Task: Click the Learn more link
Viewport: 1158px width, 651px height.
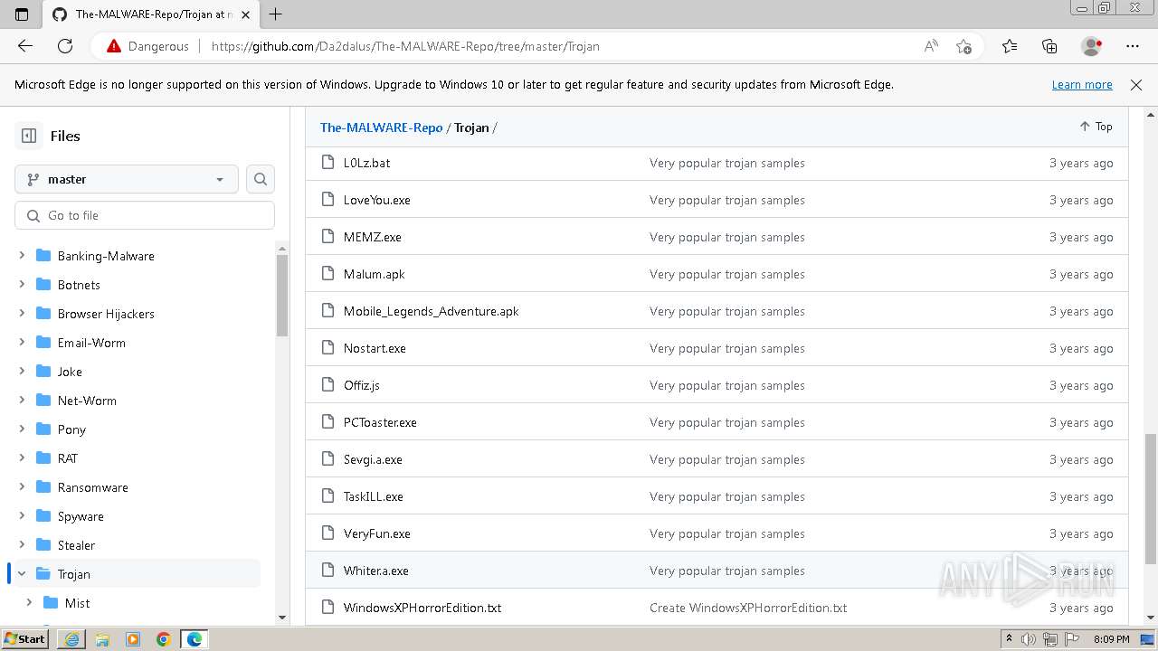Action: pos(1082,84)
